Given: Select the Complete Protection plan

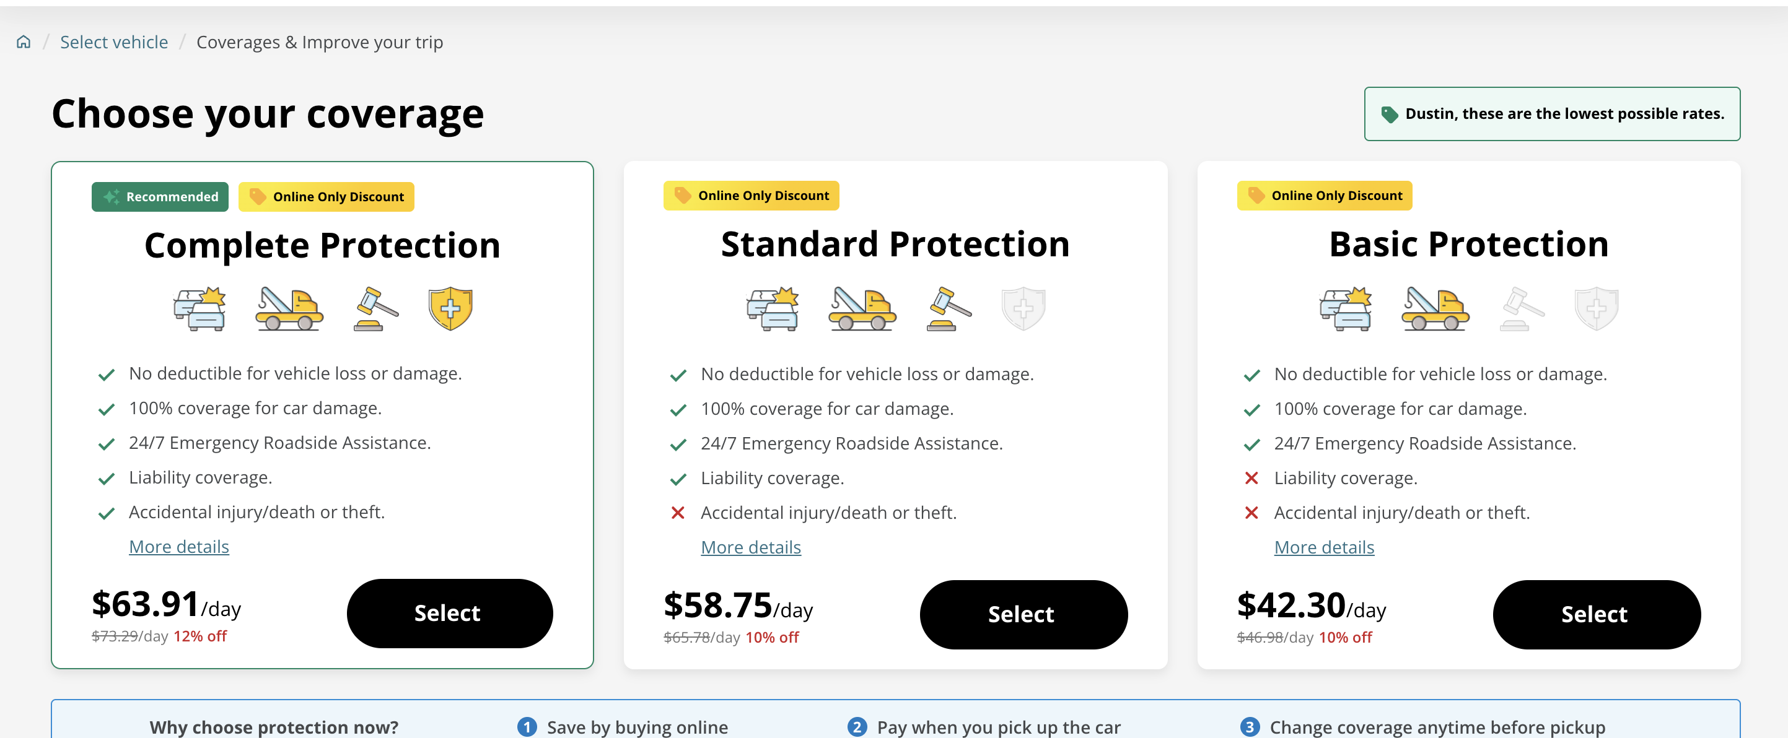Looking at the screenshot, I should click(x=450, y=613).
